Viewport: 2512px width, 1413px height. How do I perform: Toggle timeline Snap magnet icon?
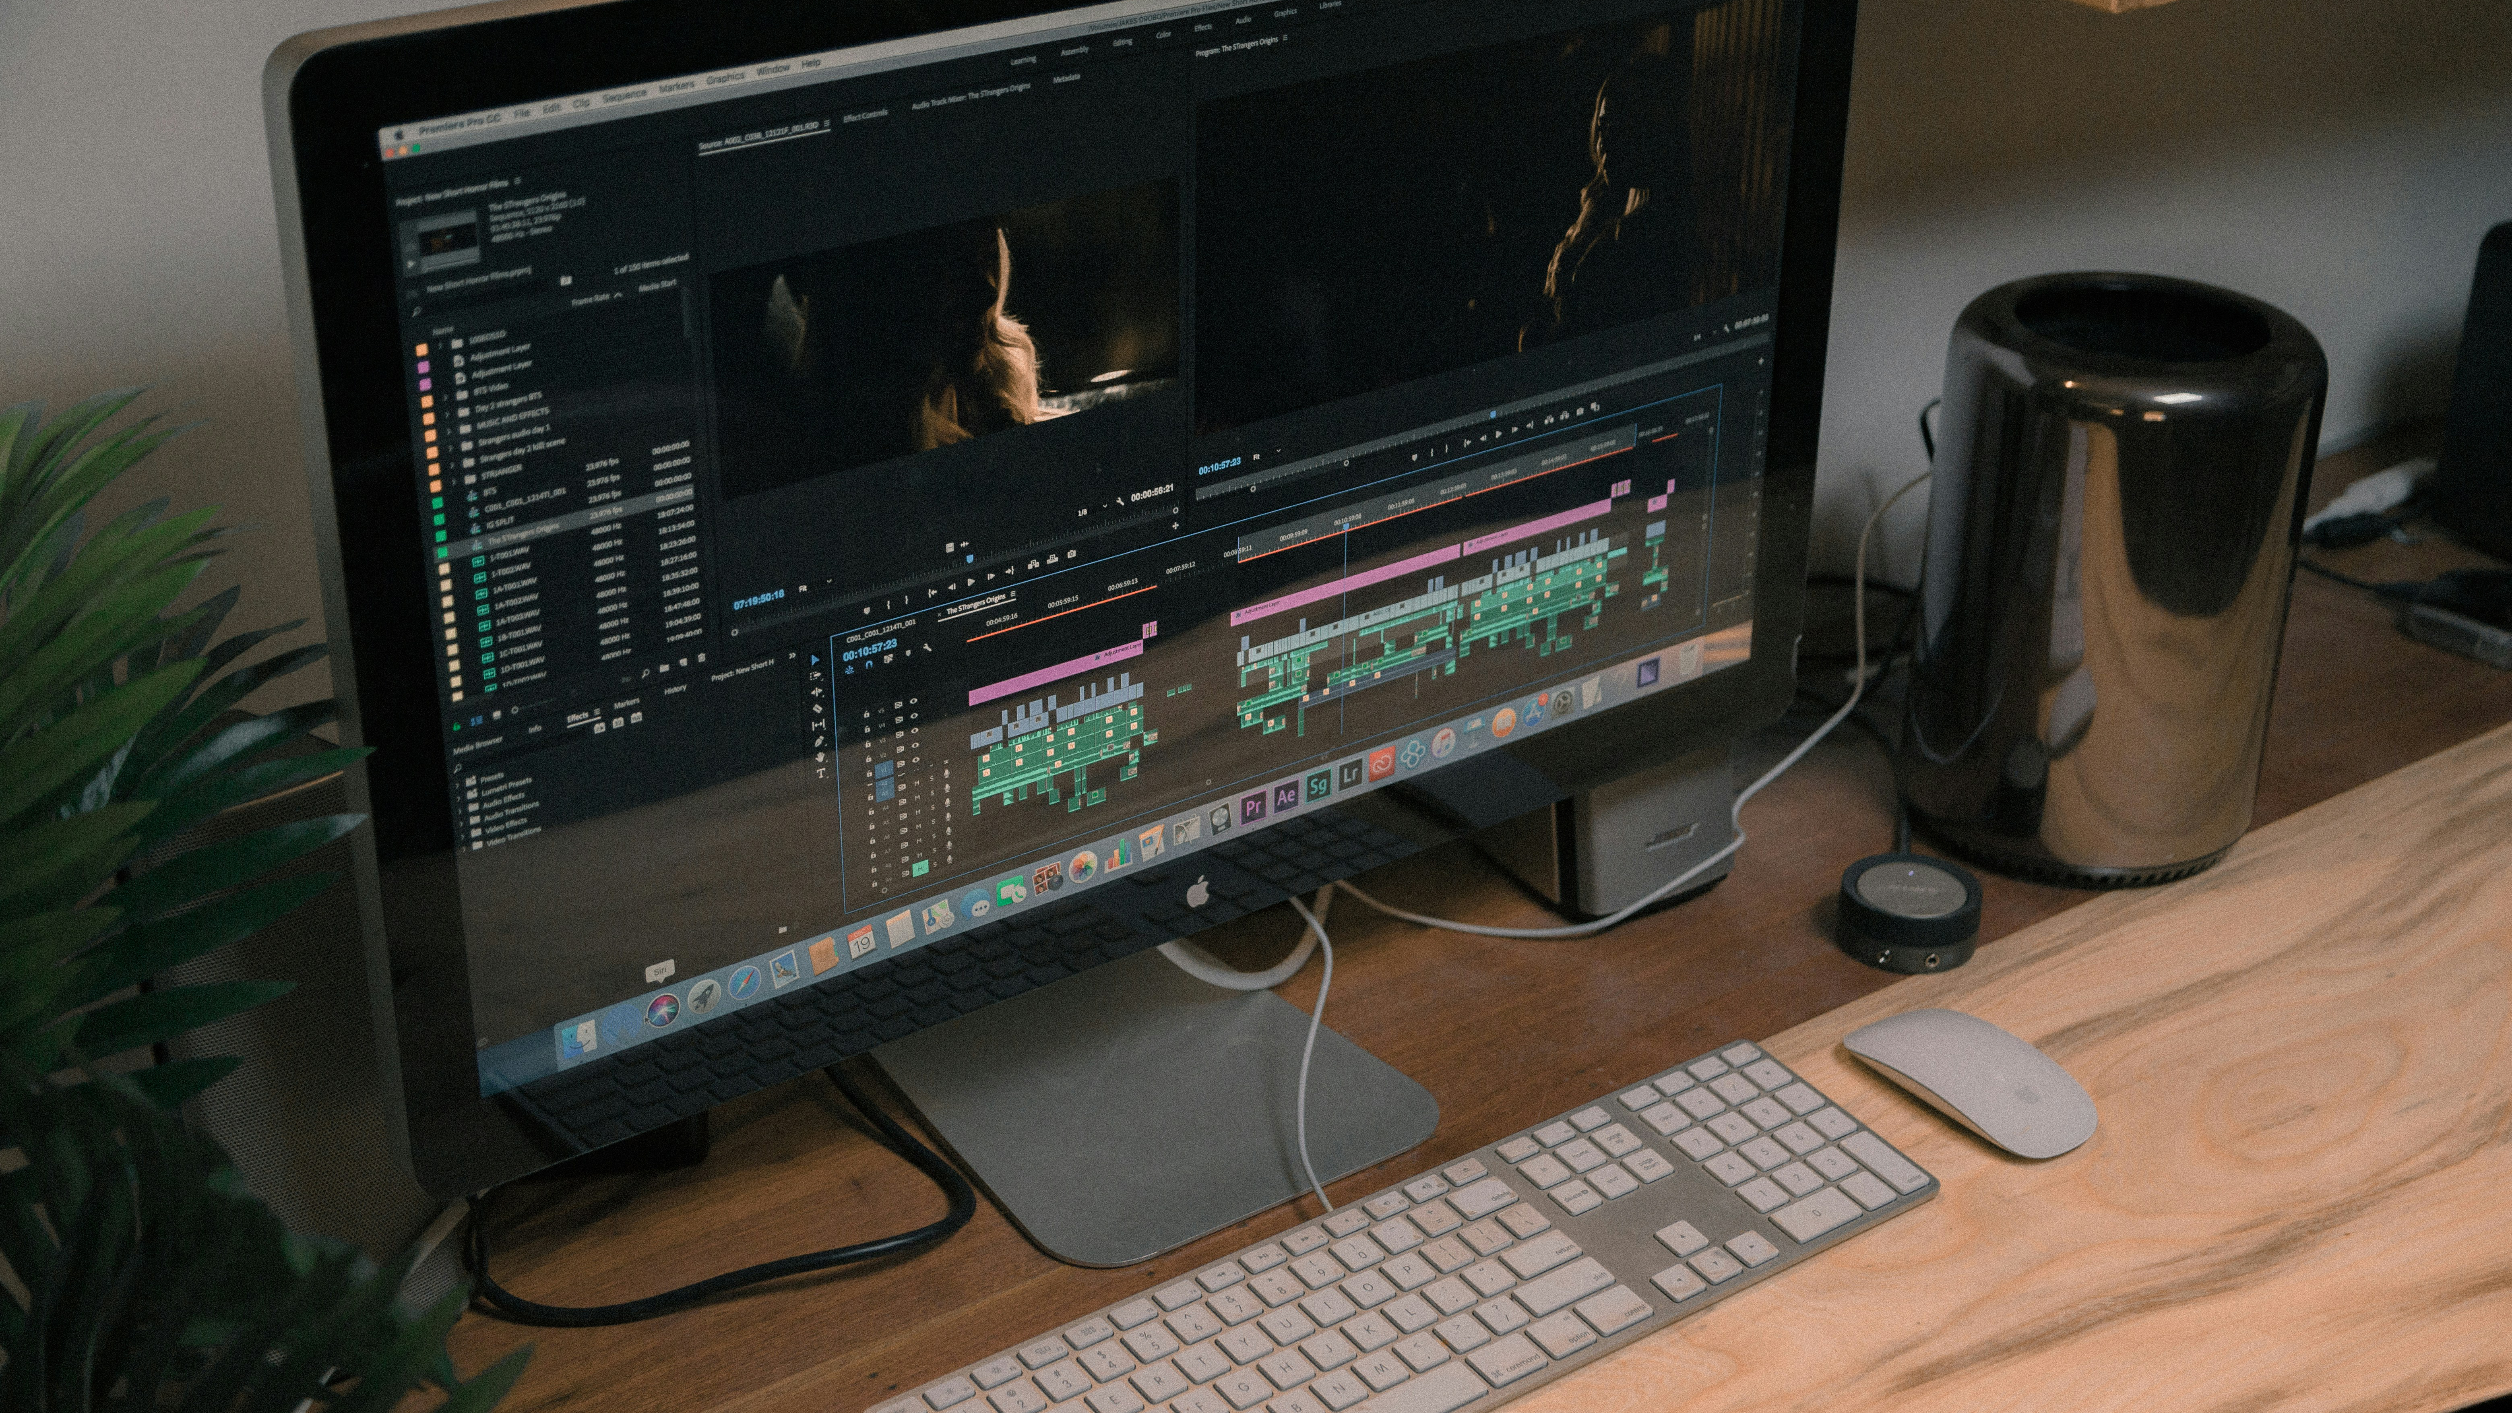869,665
